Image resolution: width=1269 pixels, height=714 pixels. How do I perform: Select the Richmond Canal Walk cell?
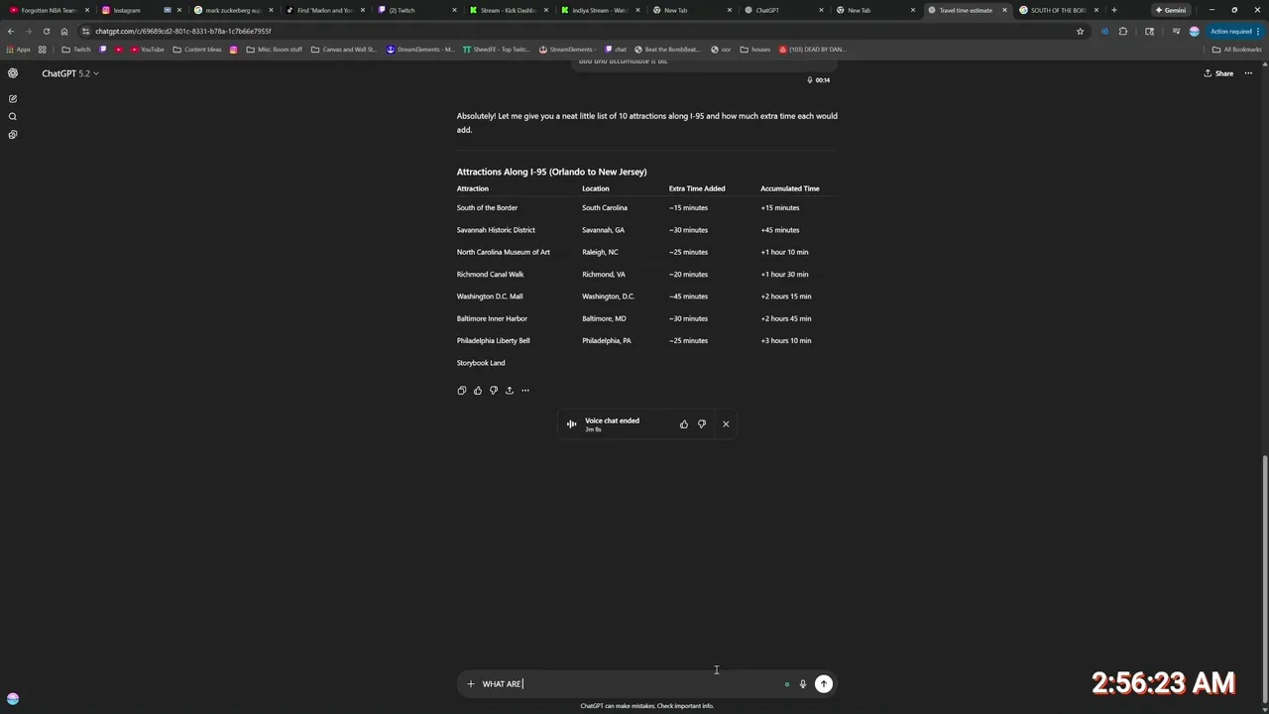pos(491,275)
